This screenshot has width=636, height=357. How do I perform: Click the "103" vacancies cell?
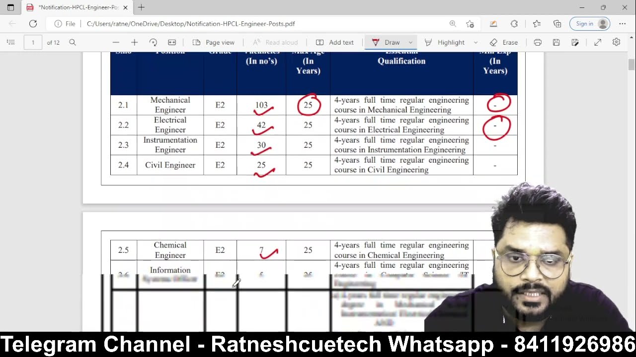[261, 105]
